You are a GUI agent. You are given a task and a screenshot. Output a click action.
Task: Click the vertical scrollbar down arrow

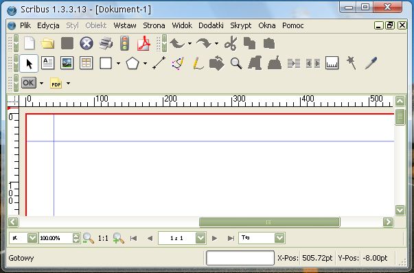click(400, 210)
